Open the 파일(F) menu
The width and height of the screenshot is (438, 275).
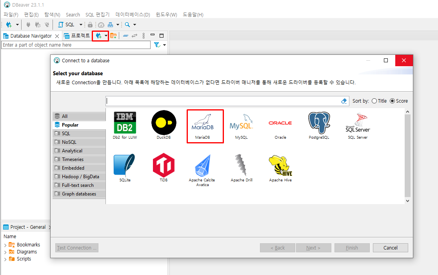tap(11, 14)
